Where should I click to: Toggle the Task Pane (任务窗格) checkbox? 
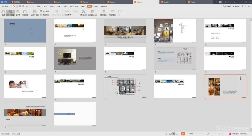(x=64, y=15)
